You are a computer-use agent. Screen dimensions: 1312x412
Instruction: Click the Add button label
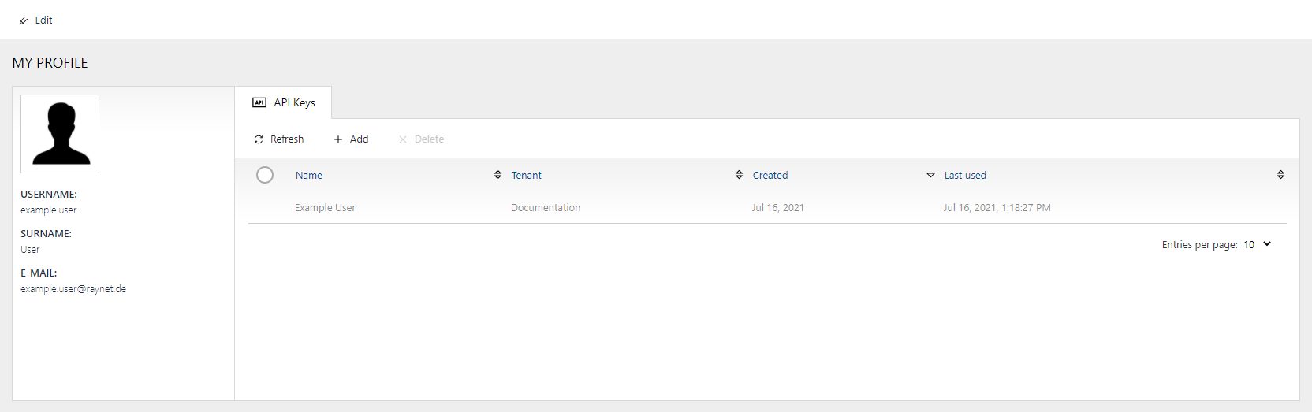359,139
